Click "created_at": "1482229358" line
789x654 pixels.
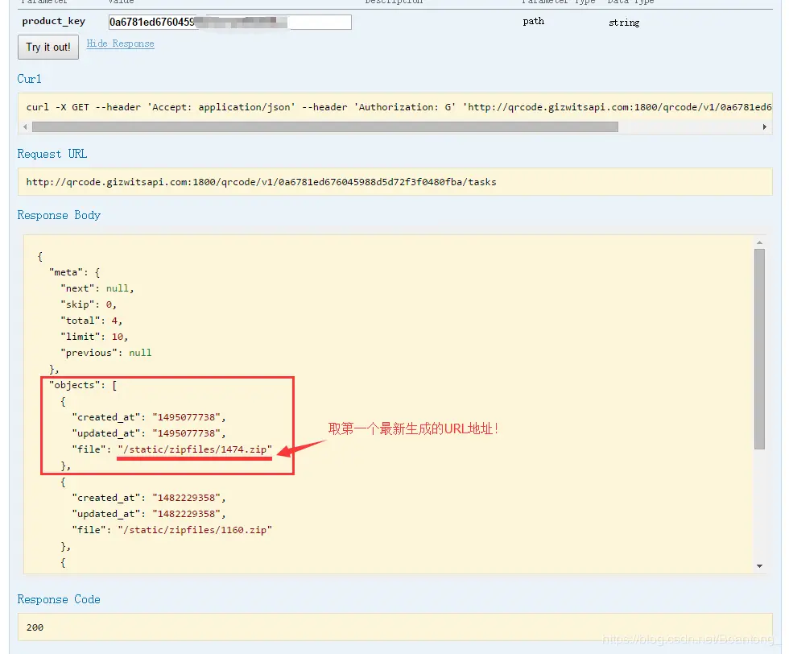click(149, 498)
